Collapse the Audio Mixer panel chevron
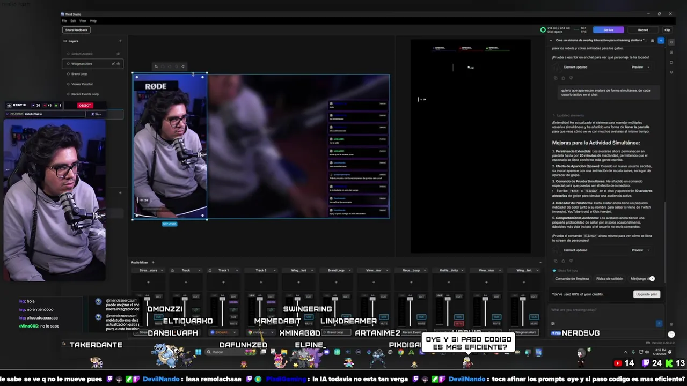Screen dimensions: 687x386 [x=540, y=262]
